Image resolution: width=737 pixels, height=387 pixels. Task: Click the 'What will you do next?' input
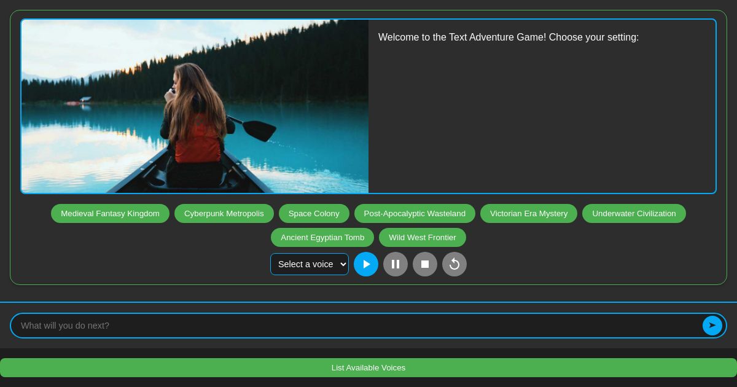(x=307, y=326)
